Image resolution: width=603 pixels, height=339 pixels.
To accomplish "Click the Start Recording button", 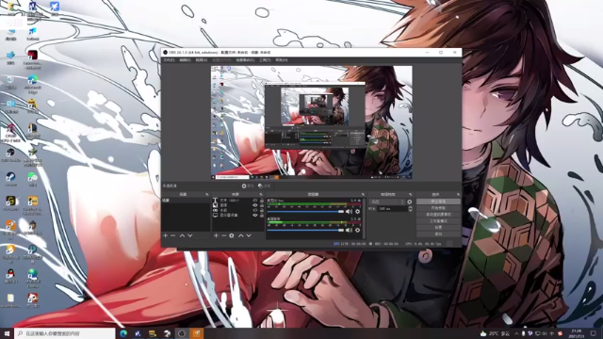I will [438, 208].
